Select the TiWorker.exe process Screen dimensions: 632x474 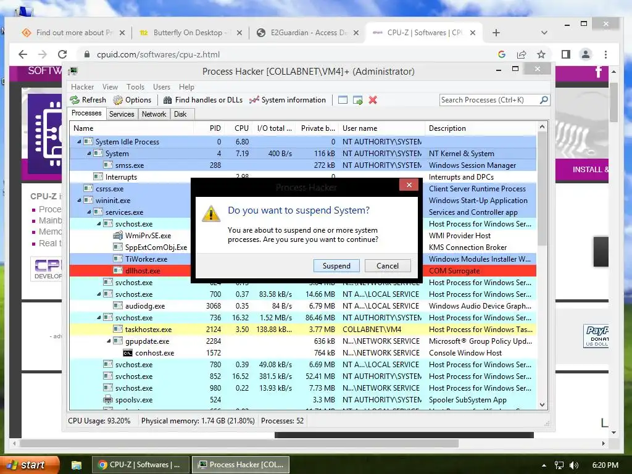[x=146, y=259]
